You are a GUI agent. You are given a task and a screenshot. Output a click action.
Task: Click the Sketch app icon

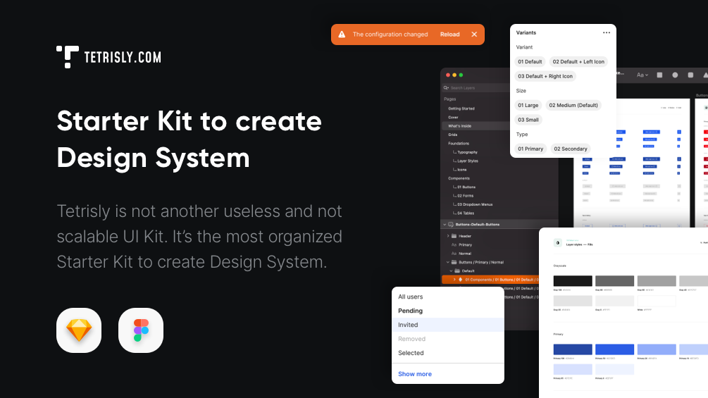pyautogui.click(x=79, y=330)
